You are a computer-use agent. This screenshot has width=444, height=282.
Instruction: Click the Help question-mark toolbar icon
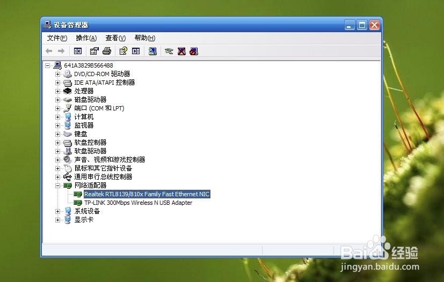pos(123,51)
